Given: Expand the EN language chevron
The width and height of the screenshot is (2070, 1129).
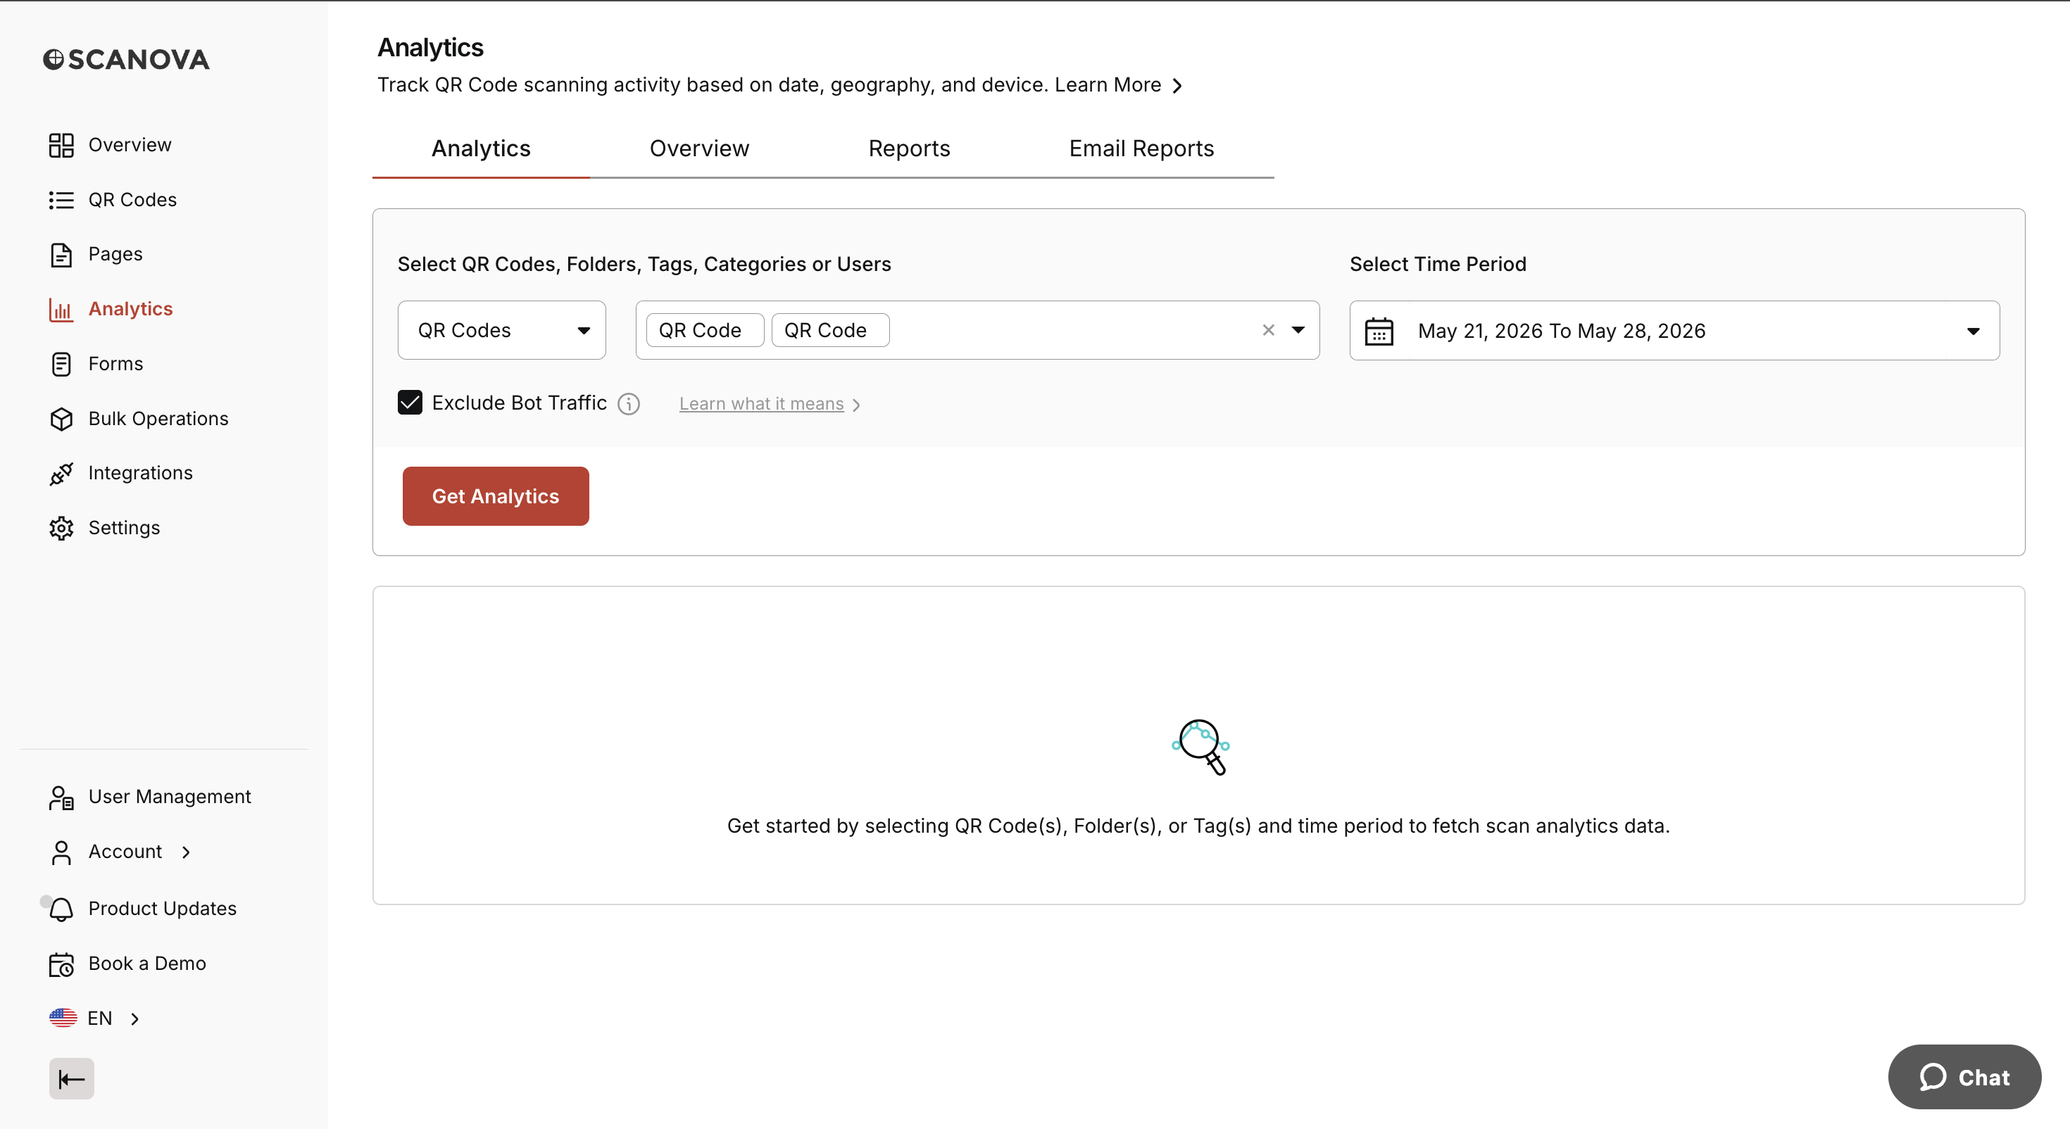Looking at the screenshot, I should pos(135,1019).
